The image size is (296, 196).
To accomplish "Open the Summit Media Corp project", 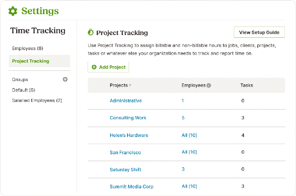I will tap(131, 187).
